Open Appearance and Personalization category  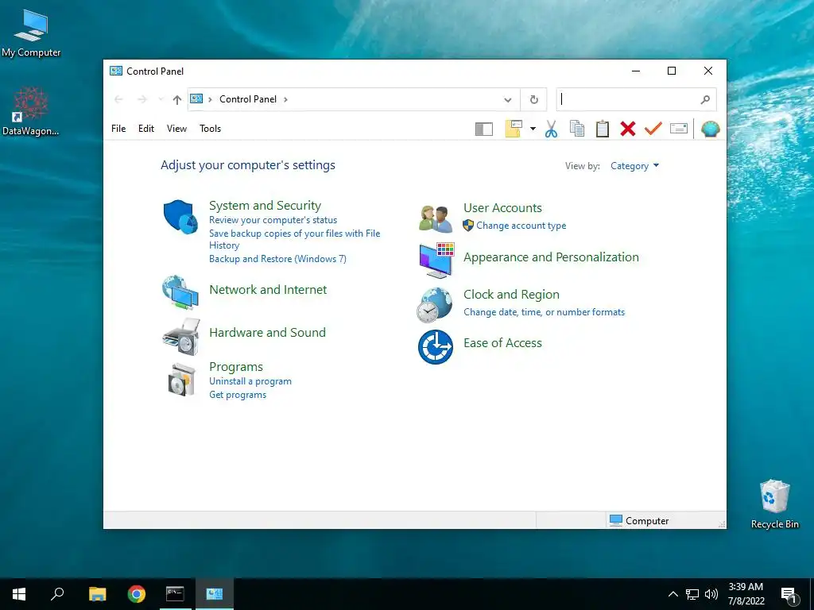click(551, 257)
